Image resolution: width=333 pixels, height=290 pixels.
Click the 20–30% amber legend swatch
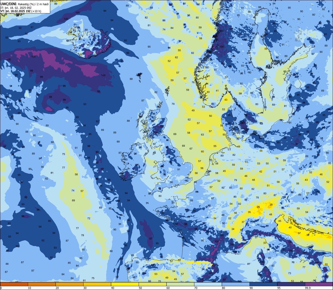click(69, 284)
